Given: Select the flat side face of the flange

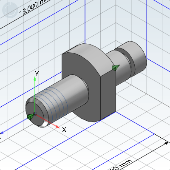Looking at the screenshot, I should pyautogui.click(x=108, y=94).
